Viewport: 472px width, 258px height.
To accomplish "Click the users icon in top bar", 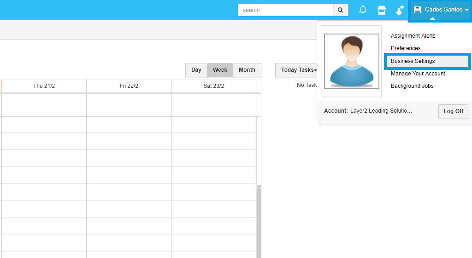I will (x=400, y=10).
